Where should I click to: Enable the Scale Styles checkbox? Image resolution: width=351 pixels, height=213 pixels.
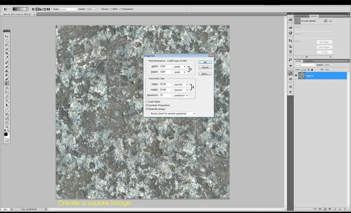click(147, 102)
